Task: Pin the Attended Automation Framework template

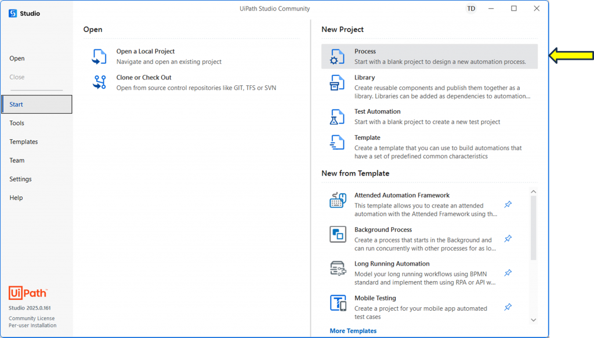Action: (x=508, y=205)
